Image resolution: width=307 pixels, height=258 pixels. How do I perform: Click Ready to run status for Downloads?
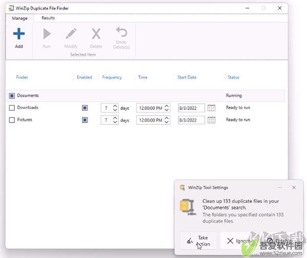(238, 107)
